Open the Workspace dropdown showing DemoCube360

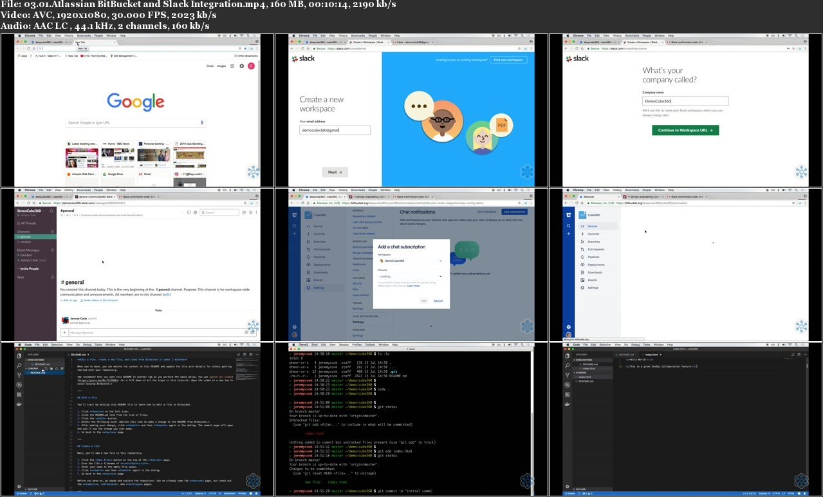[x=411, y=261]
